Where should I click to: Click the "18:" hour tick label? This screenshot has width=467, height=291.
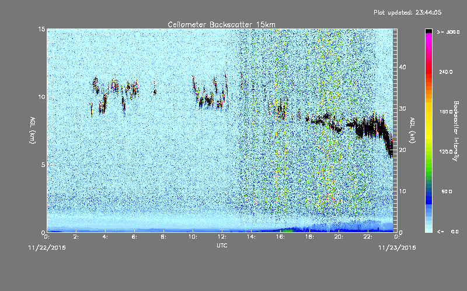point(309,237)
